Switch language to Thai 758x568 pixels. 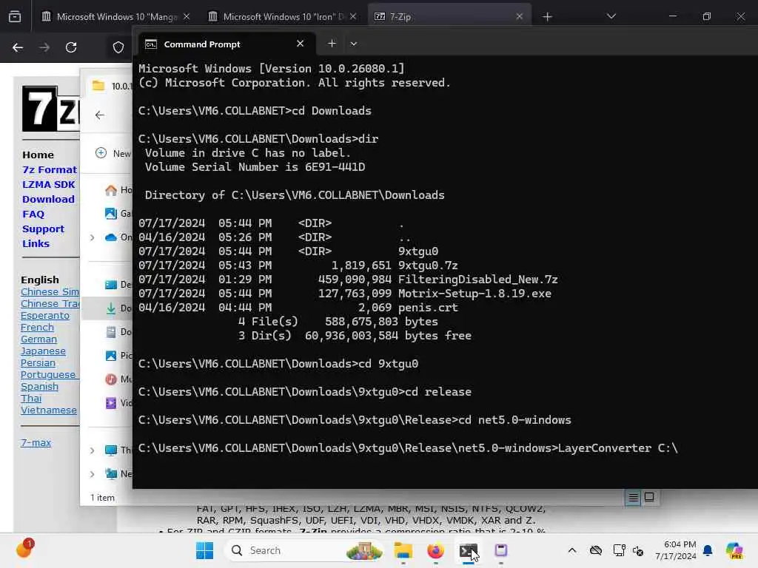click(31, 399)
